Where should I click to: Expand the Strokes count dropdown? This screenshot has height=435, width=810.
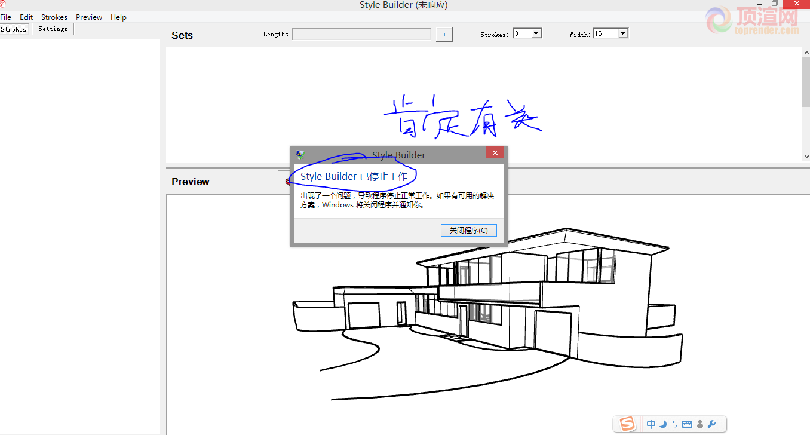click(536, 33)
